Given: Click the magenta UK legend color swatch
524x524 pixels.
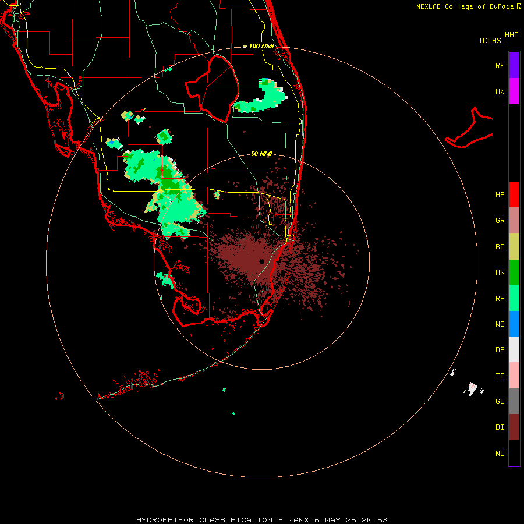Looking at the screenshot, I should [514, 91].
